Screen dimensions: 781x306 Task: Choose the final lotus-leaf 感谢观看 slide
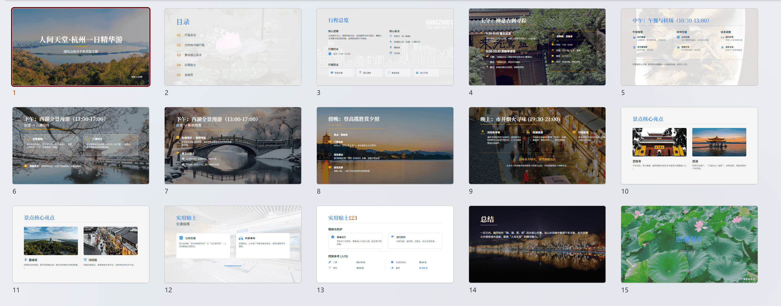pos(689,245)
